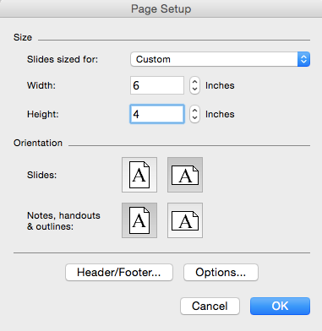Click the 'Slides sized for:' label
Image resolution: width=322 pixels, height=331 pixels.
63,59
